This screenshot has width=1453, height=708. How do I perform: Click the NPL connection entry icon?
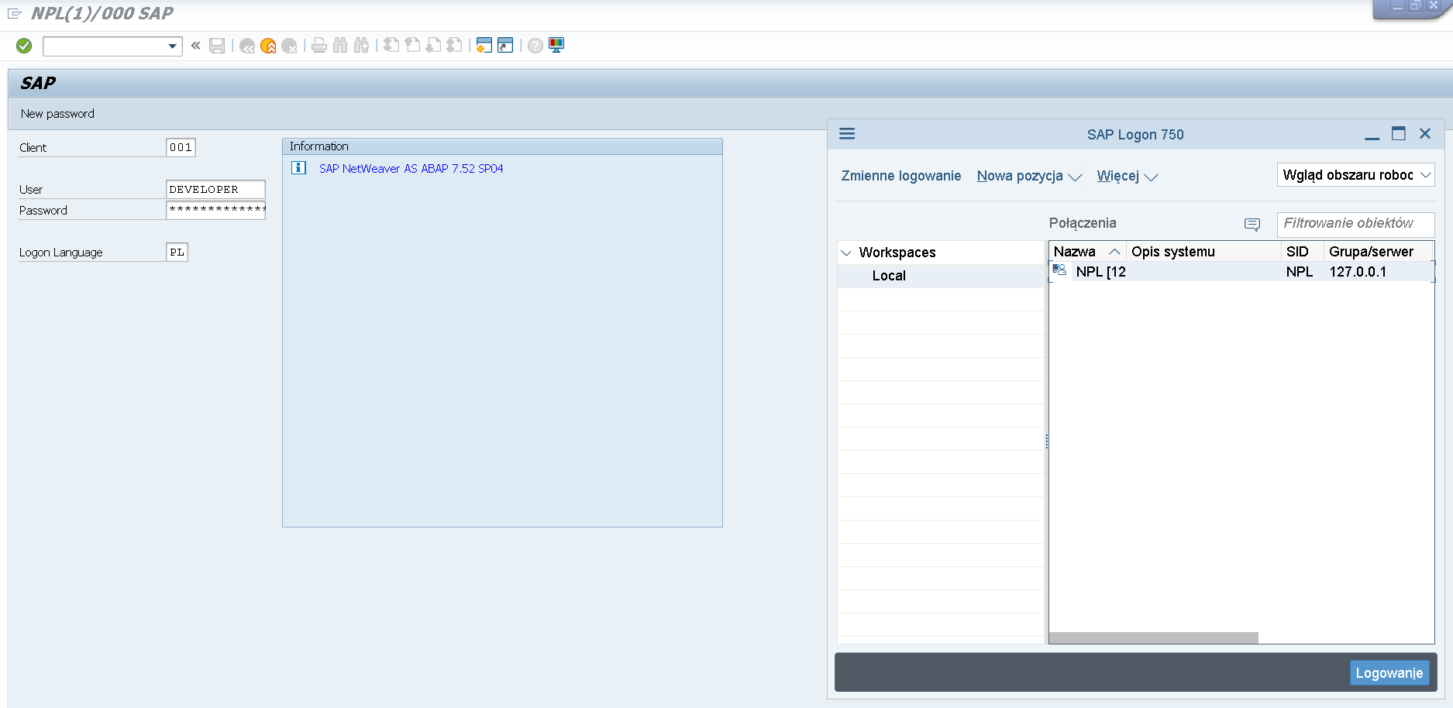(1059, 271)
